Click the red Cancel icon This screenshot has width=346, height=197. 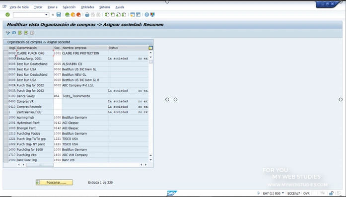click(78, 15)
